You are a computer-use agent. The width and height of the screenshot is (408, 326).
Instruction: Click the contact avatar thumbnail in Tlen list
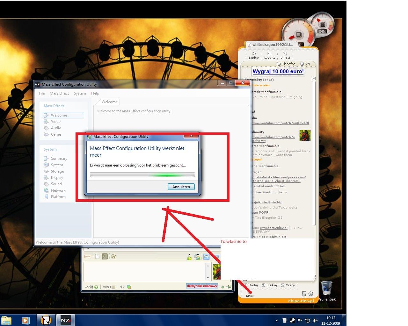[x=305, y=135]
